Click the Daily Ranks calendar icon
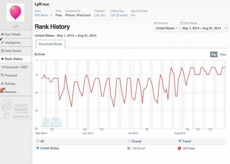This screenshot has width=230, height=164. coord(2,51)
